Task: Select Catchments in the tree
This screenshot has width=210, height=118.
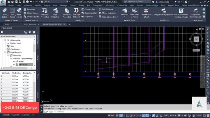Action: 15,49
